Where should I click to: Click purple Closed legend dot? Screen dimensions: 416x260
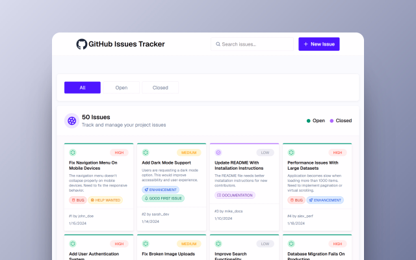(331, 121)
